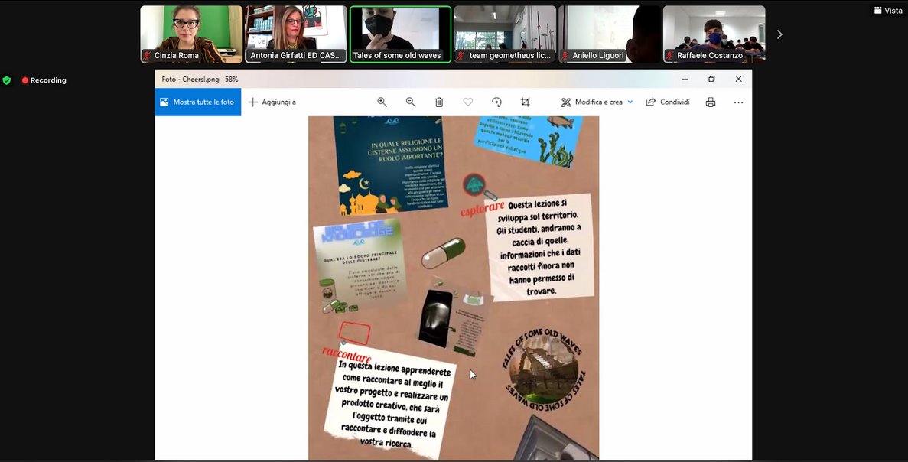Zoom in using the magnifier plus icon

pyautogui.click(x=382, y=102)
